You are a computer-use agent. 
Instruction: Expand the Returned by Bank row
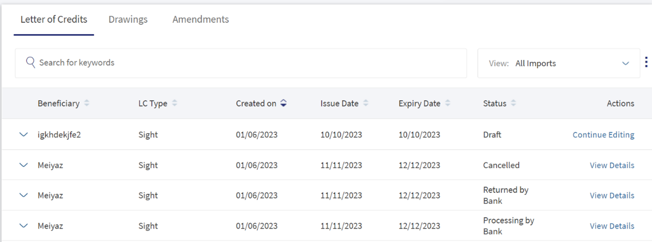(x=23, y=195)
